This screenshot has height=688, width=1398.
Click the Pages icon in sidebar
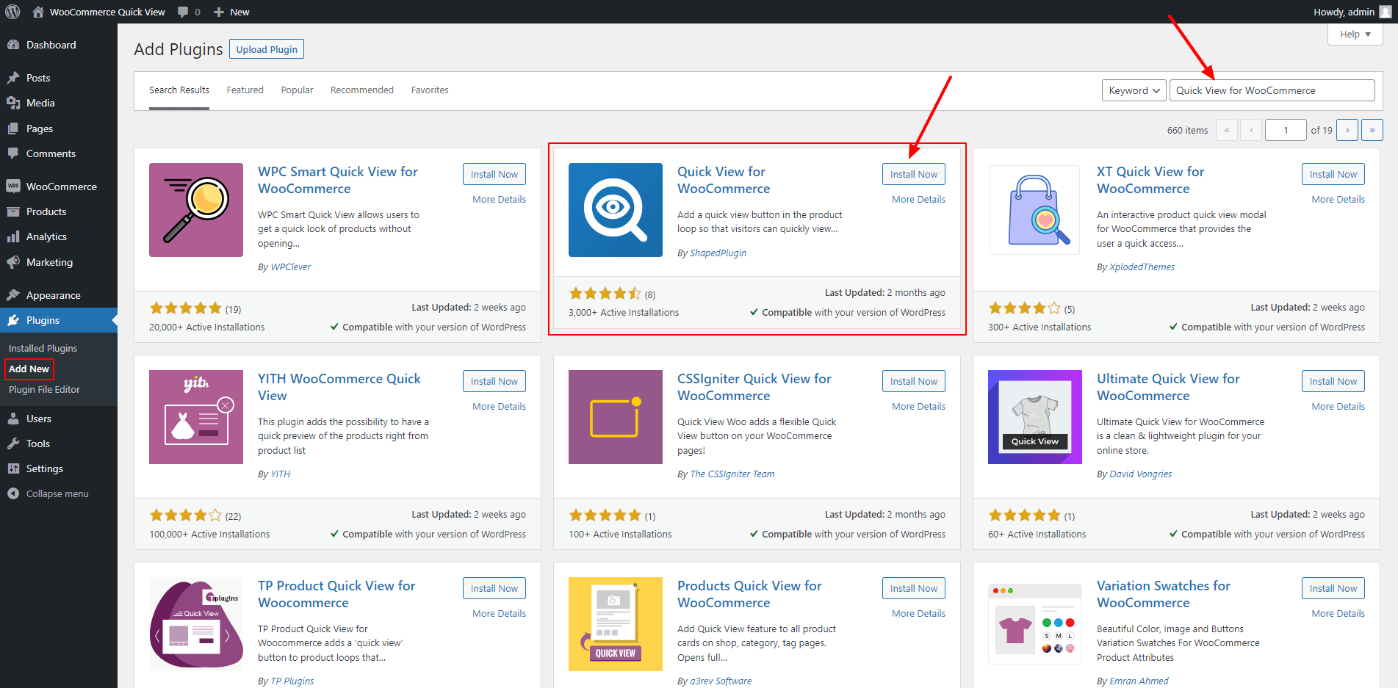tap(13, 128)
